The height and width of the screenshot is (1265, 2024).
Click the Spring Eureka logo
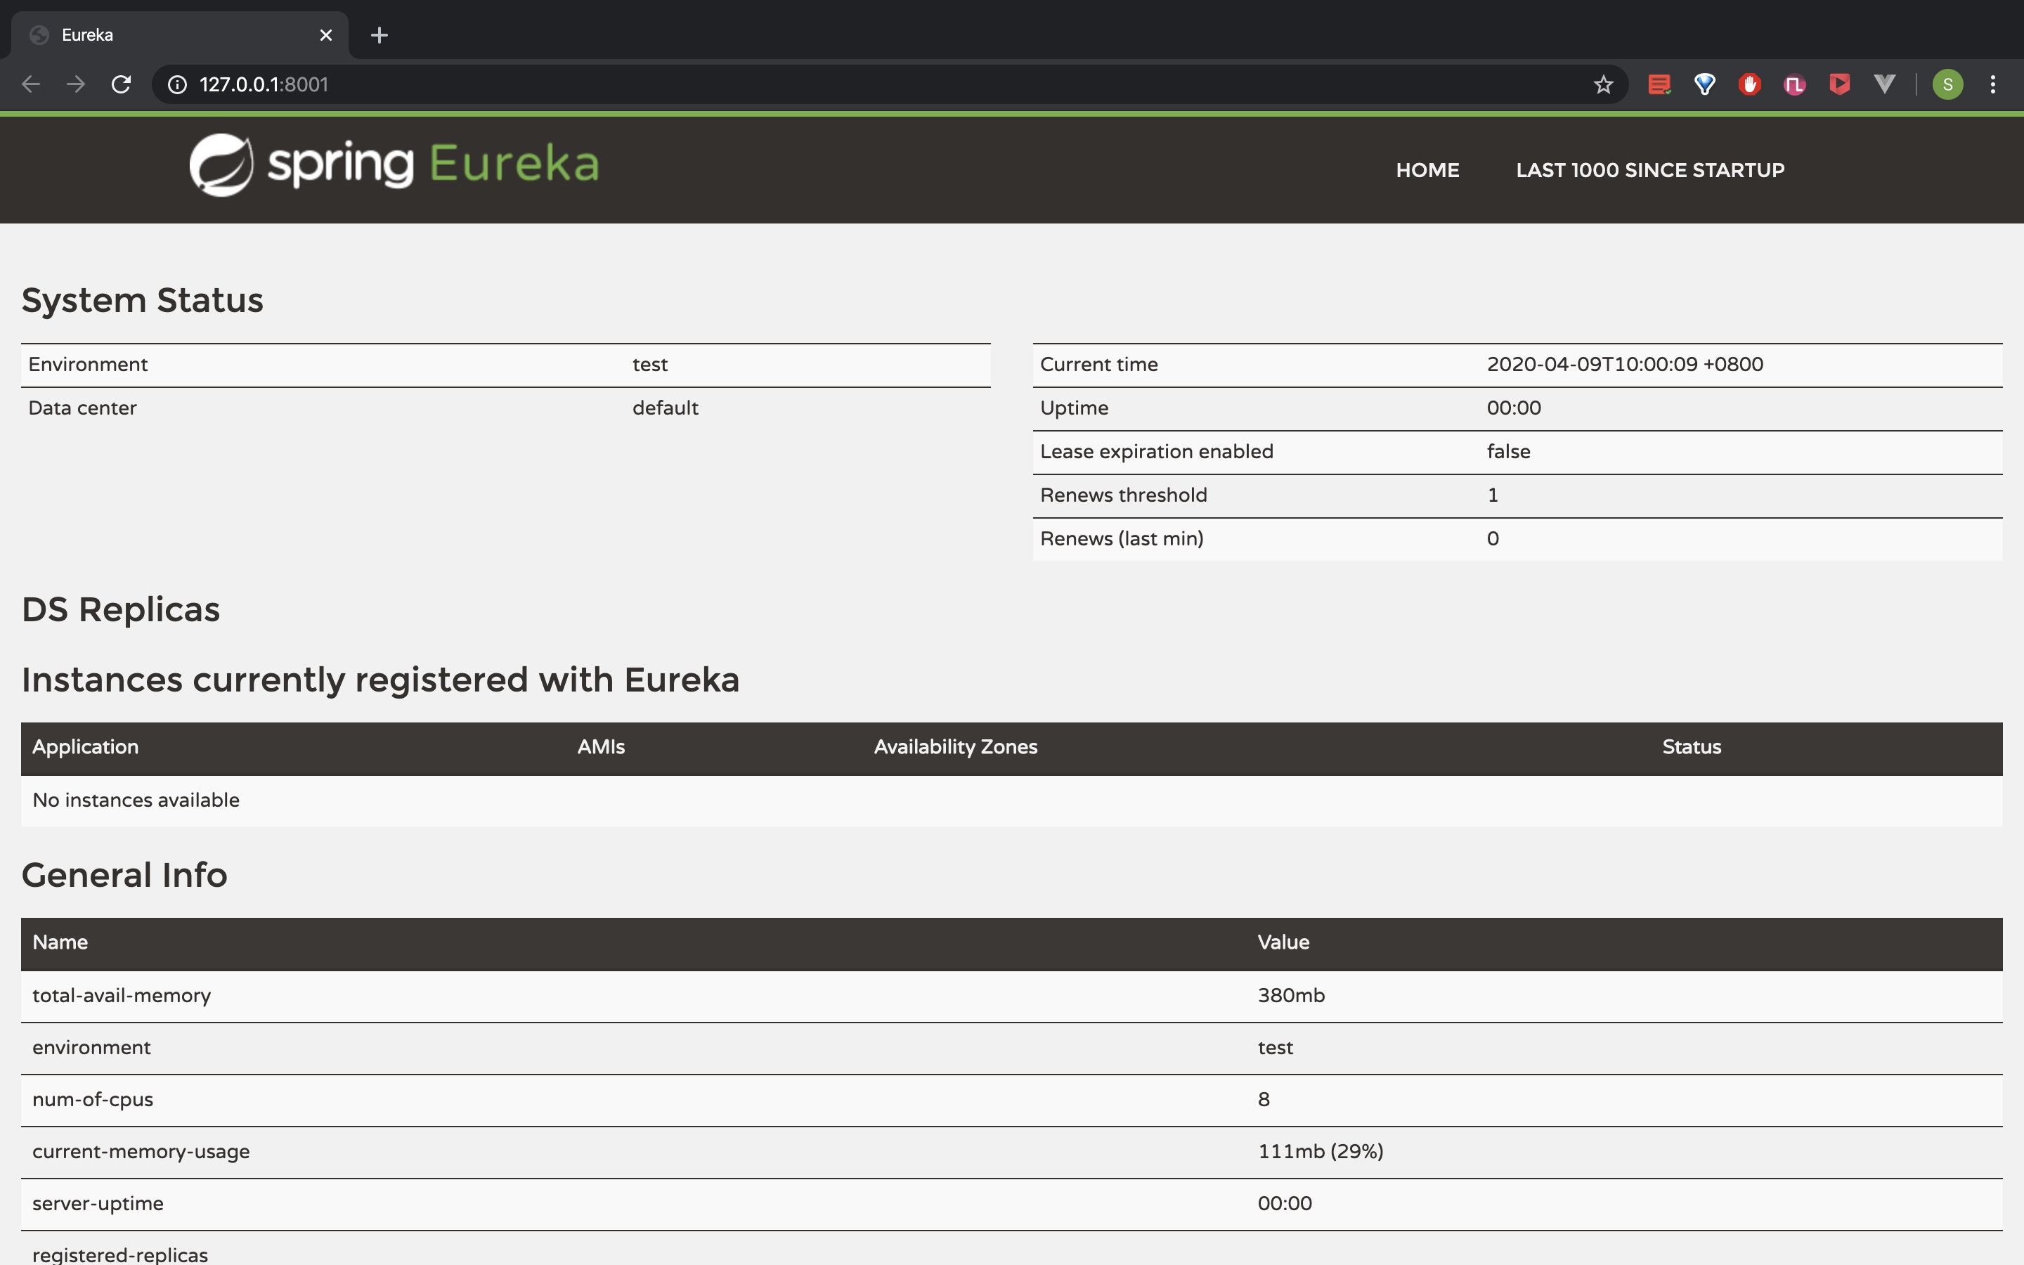tap(394, 165)
